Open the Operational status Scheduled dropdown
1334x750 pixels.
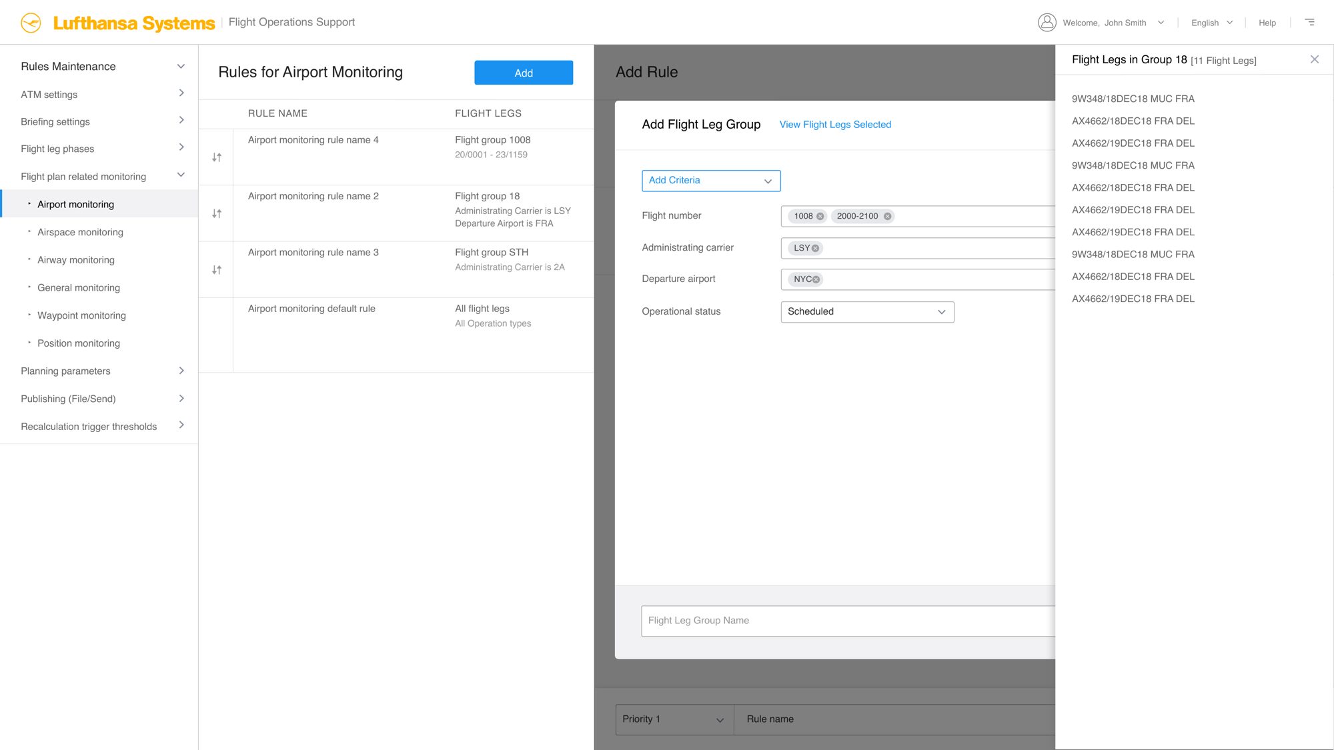867,312
